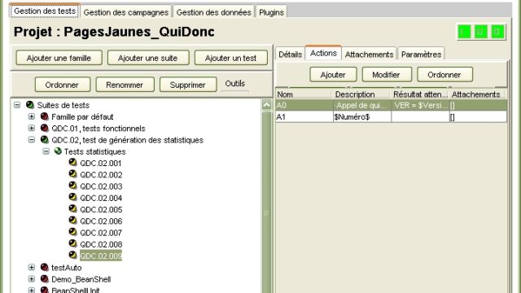Click the icon beside QDC.02.002
This screenshot has width=521, height=293.
(72, 174)
